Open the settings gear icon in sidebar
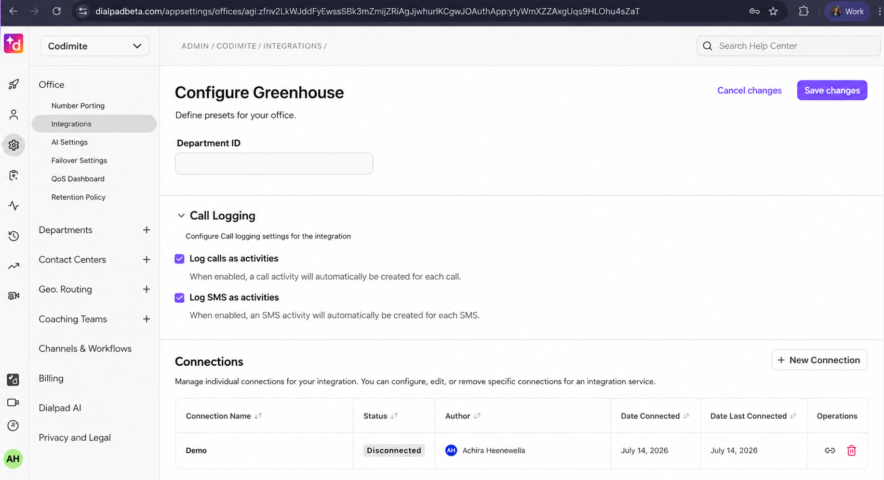 click(x=14, y=145)
